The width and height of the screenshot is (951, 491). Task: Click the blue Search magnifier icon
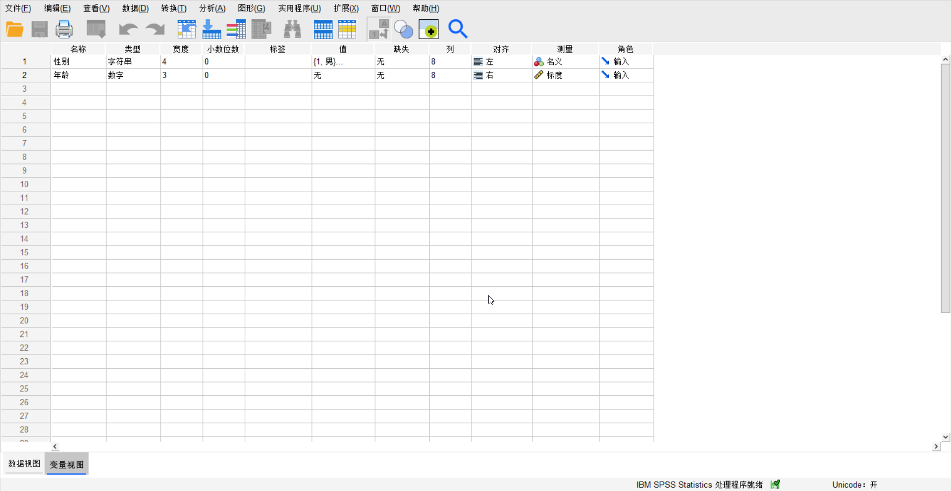click(x=458, y=29)
